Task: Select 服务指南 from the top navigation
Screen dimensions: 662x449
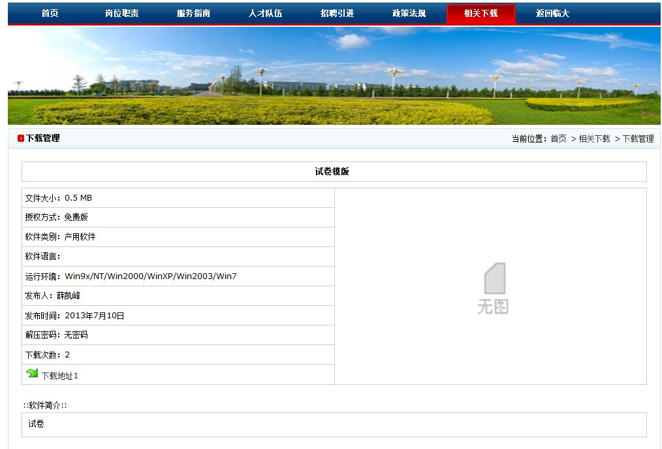Action: pyautogui.click(x=193, y=13)
